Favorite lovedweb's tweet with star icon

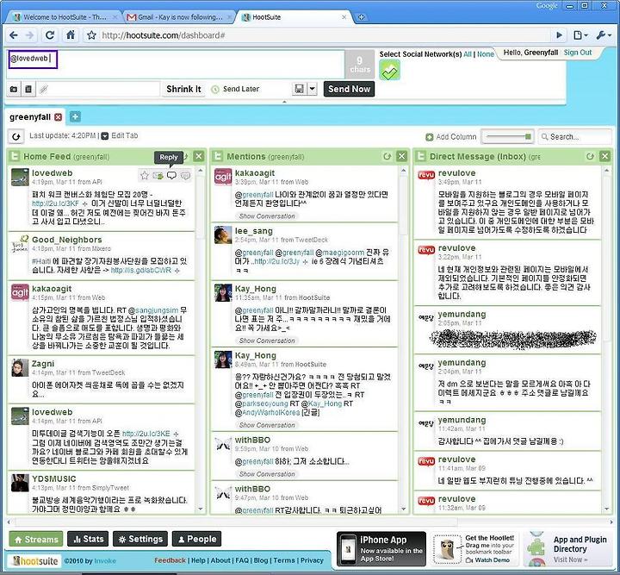(x=145, y=175)
